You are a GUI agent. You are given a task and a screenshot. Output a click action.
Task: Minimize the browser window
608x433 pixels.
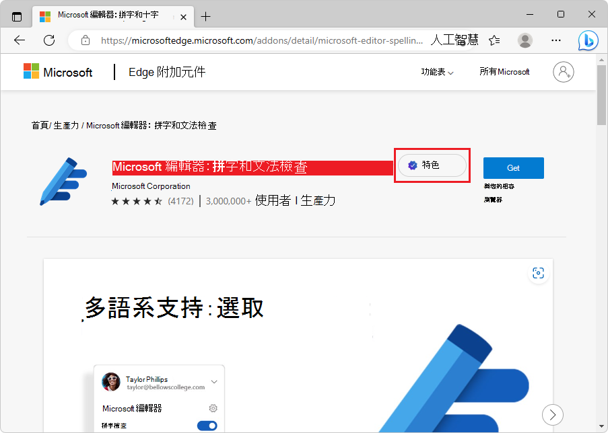(530, 15)
